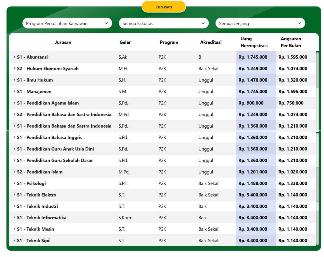Click the table vertical scrollbar

(317, 70)
